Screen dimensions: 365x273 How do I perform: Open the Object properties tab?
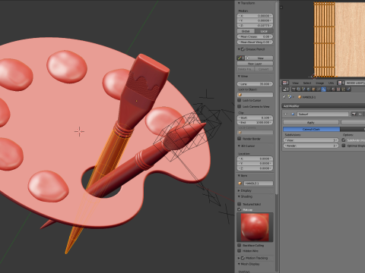click(313, 89)
